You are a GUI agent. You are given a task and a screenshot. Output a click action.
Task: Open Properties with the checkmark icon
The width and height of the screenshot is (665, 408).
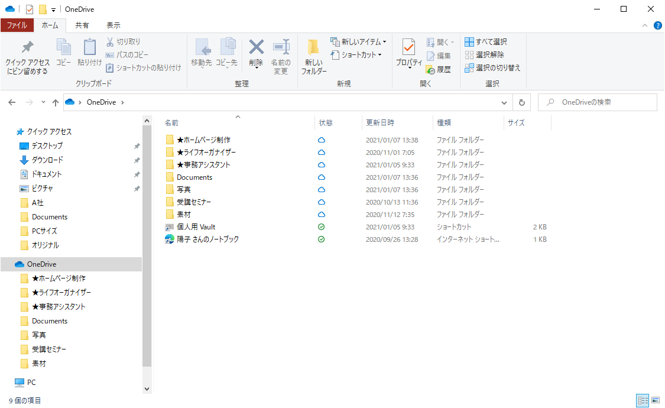pos(409,47)
